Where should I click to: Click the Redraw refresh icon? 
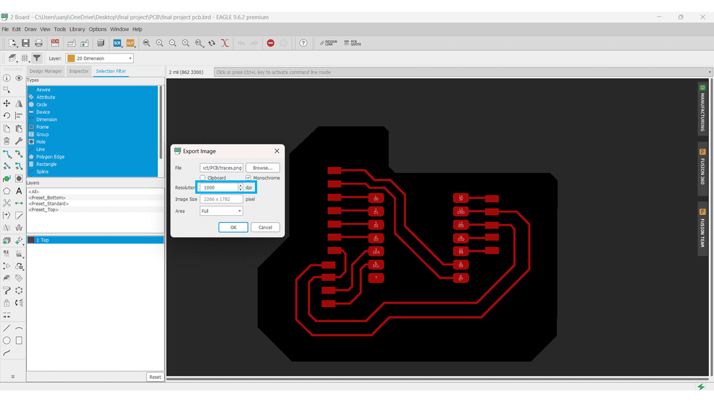click(x=212, y=43)
